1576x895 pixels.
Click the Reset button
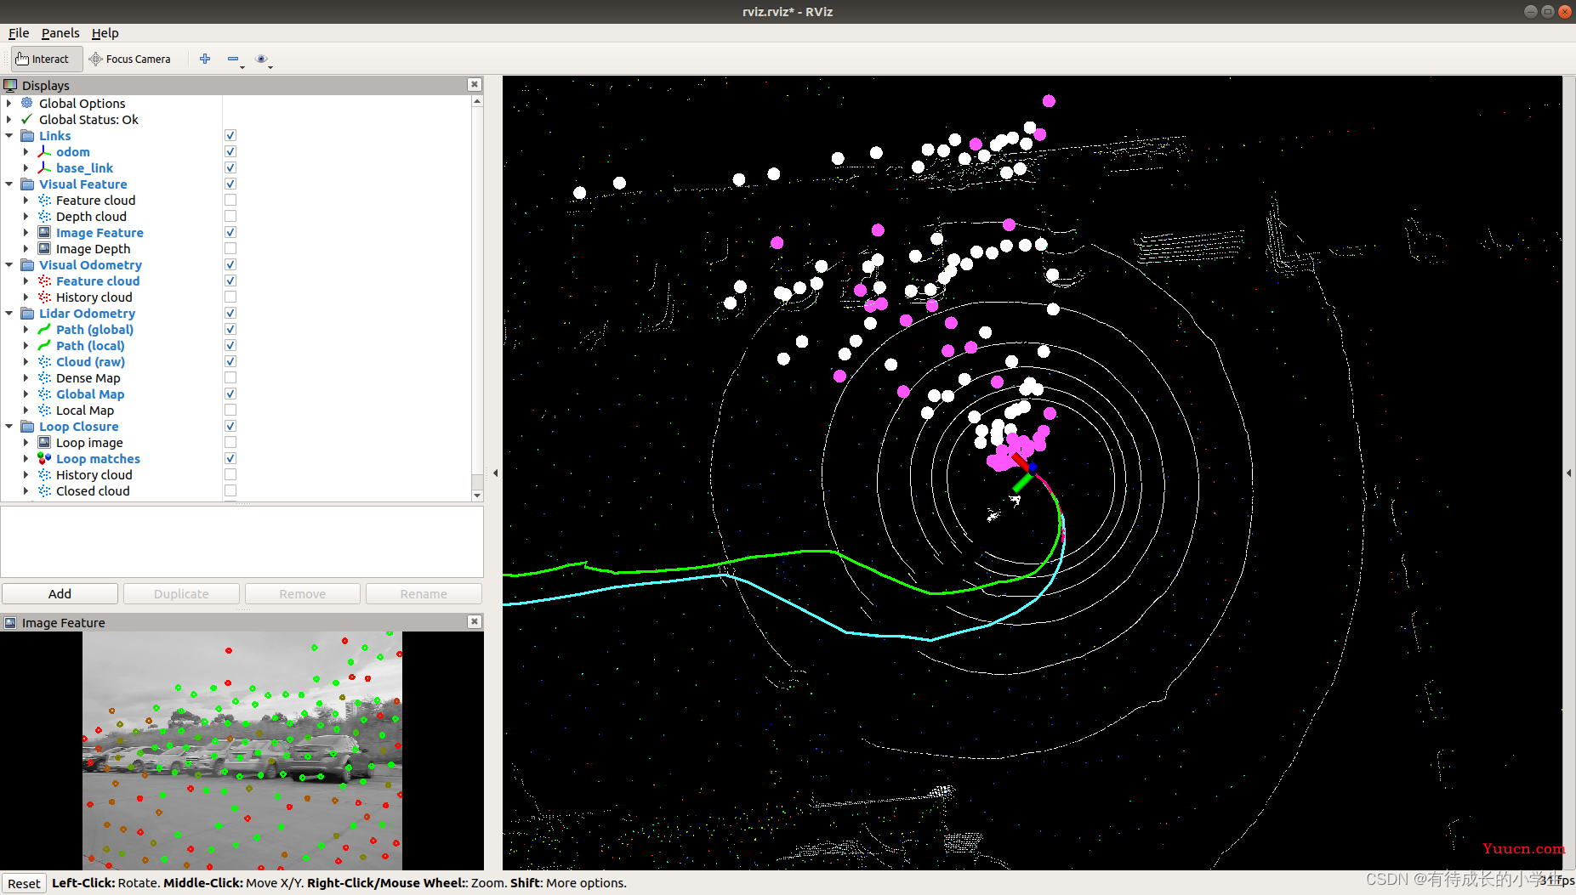24,883
